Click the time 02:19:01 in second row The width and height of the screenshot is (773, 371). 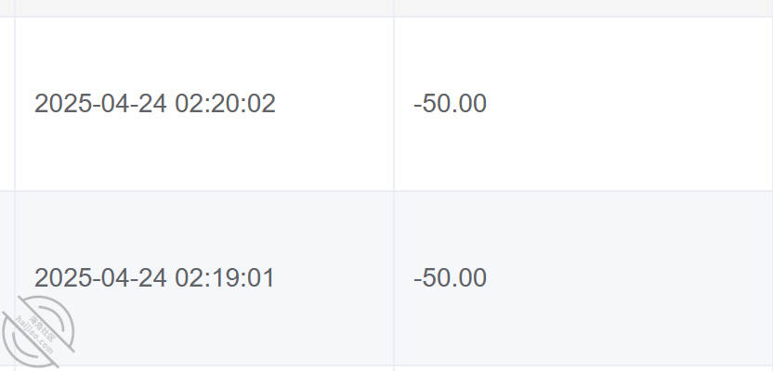(x=224, y=278)
